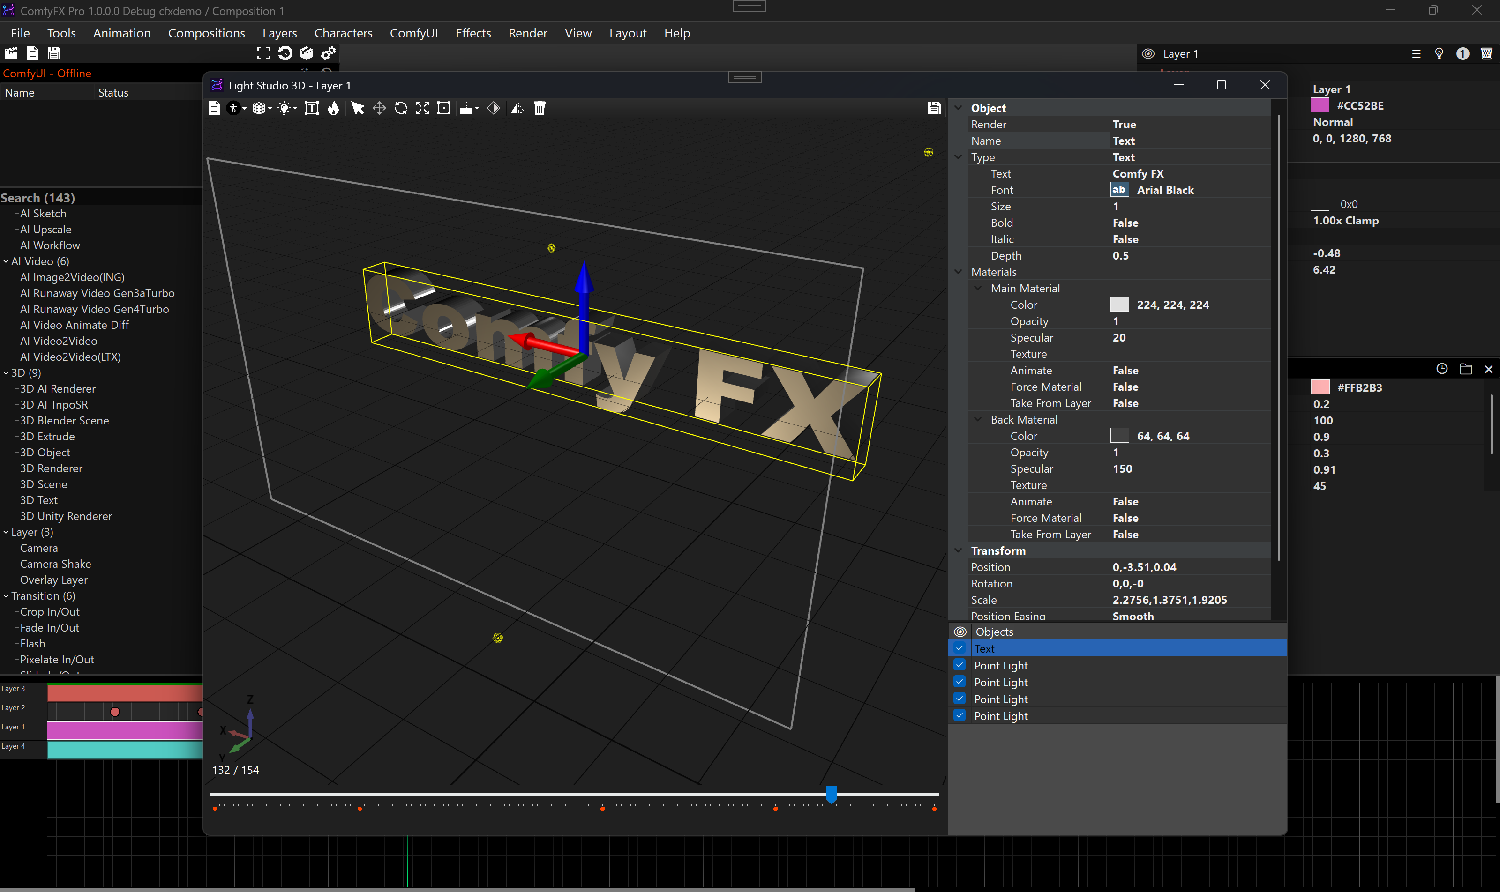Click the clapperboard icon in main toolbar
This screenshot has width=1500, height=892.
tap(11, 53)
